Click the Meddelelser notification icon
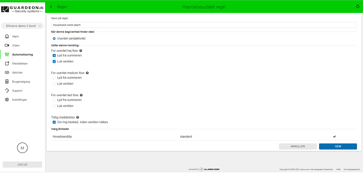This screenshot has height=173, width=363. point(7,64)
